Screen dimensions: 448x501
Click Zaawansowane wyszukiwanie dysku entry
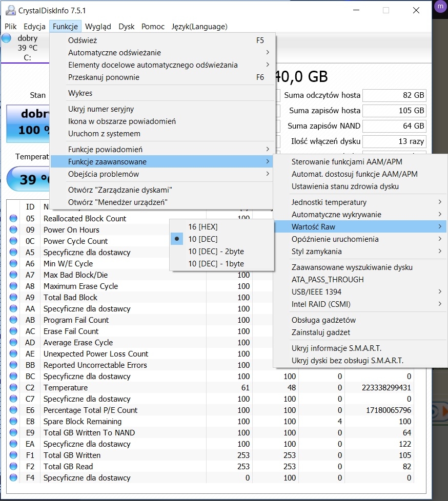tap(360, 267)
